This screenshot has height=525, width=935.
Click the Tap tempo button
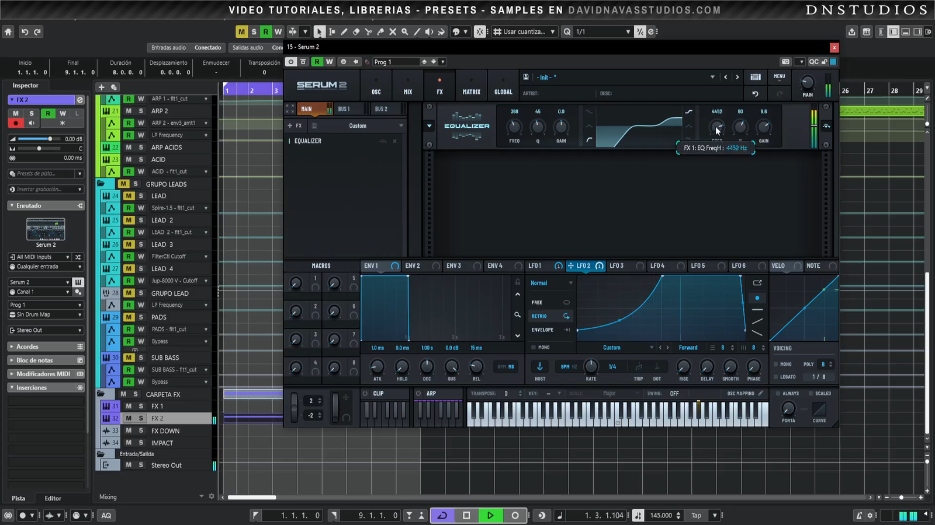(696, 515)
